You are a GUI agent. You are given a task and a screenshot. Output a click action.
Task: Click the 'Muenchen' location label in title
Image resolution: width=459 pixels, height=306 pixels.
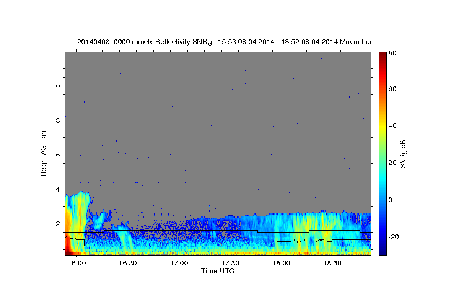[x=356, y=42]
